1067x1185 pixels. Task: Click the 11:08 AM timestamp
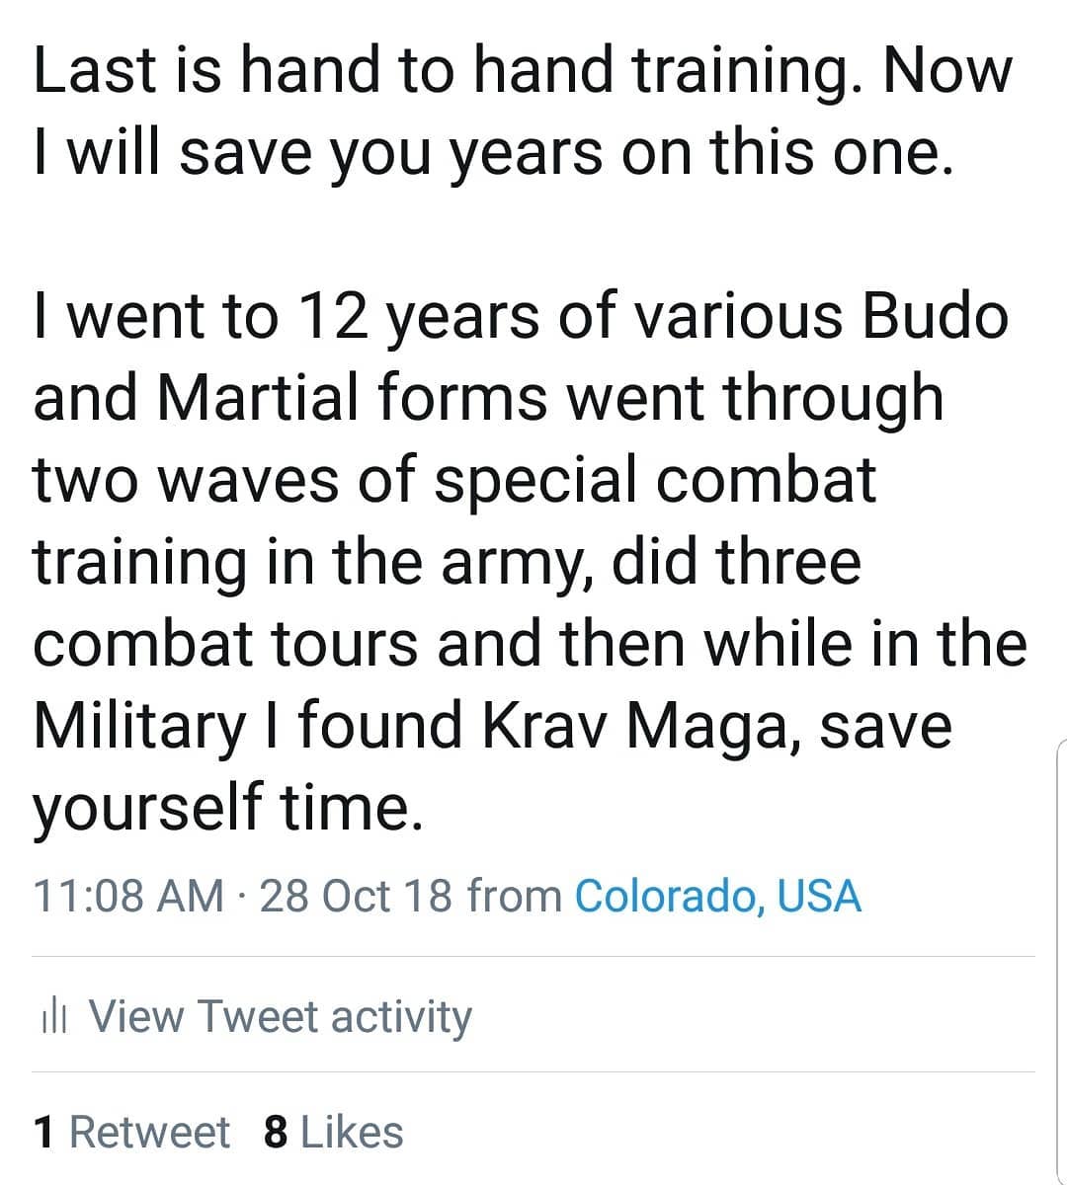pyautogui.click(x=129, y=897)
